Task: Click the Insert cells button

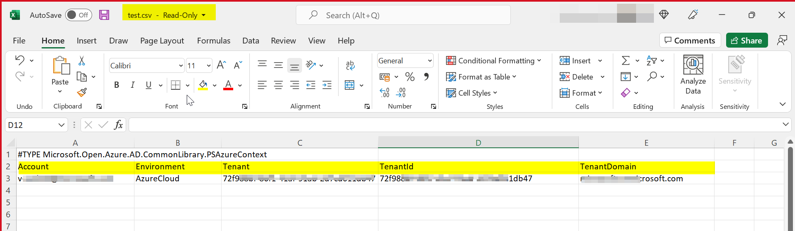Action: pyautogui.click(x=575, y=60)
